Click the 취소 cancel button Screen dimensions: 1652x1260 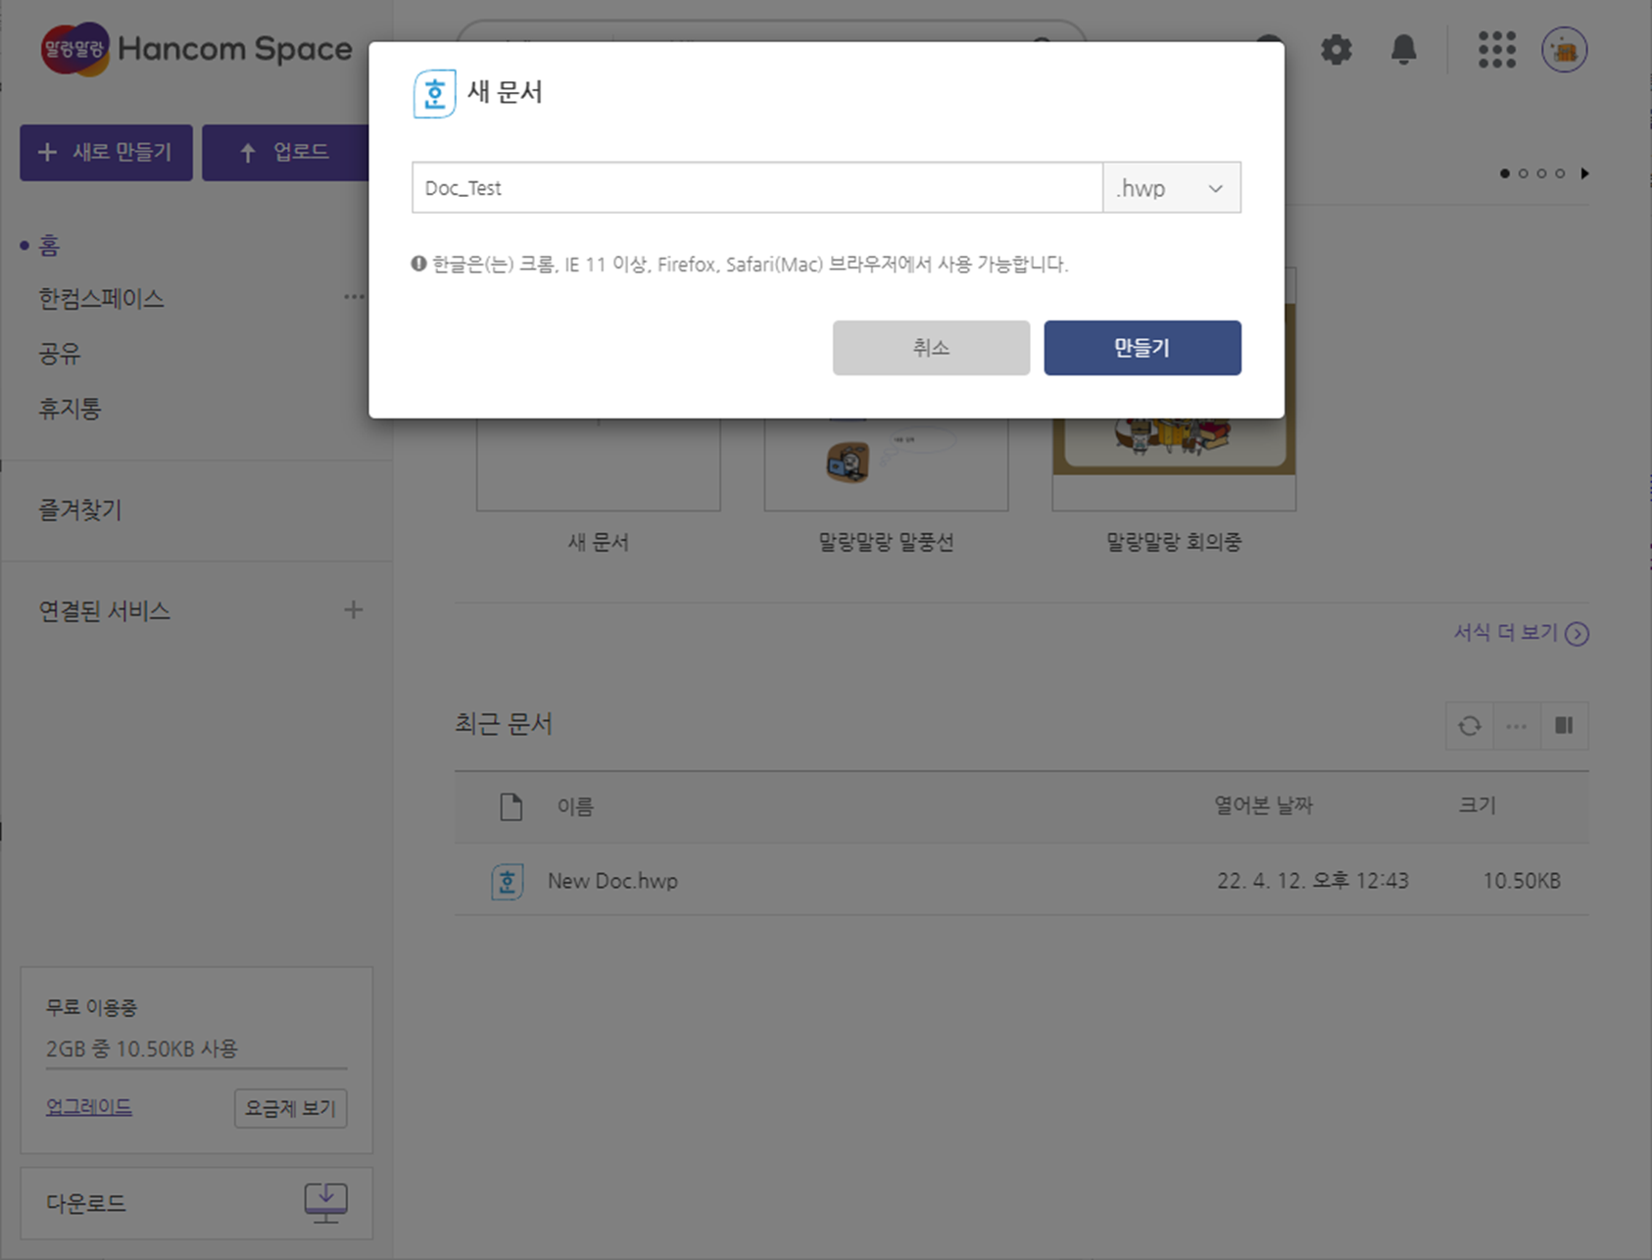931,348
